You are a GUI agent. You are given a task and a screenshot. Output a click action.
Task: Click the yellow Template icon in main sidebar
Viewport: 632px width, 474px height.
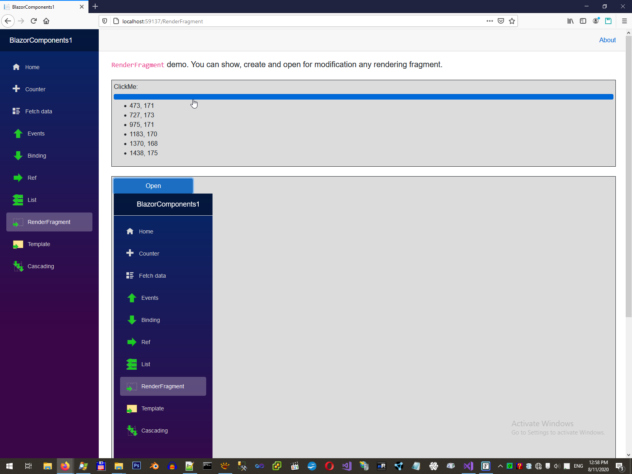[x=18, y=245]
